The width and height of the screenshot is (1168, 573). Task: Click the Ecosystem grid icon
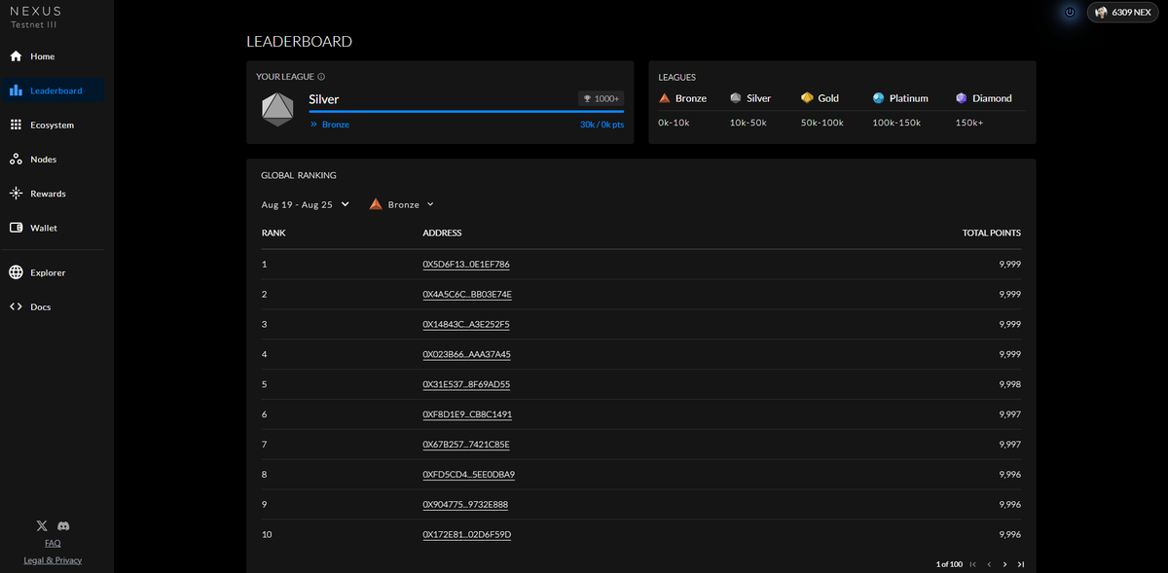[x=16, y=125]
